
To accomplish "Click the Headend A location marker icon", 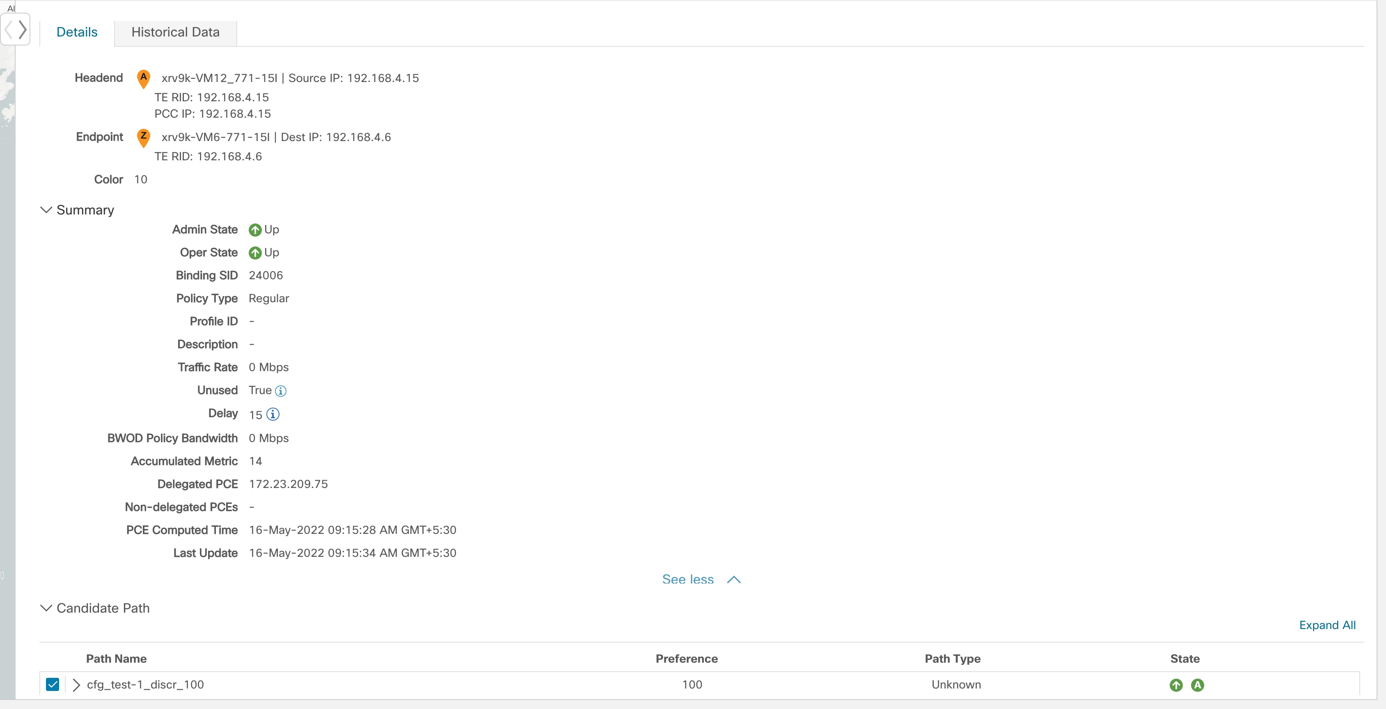I will pos(143,78).
